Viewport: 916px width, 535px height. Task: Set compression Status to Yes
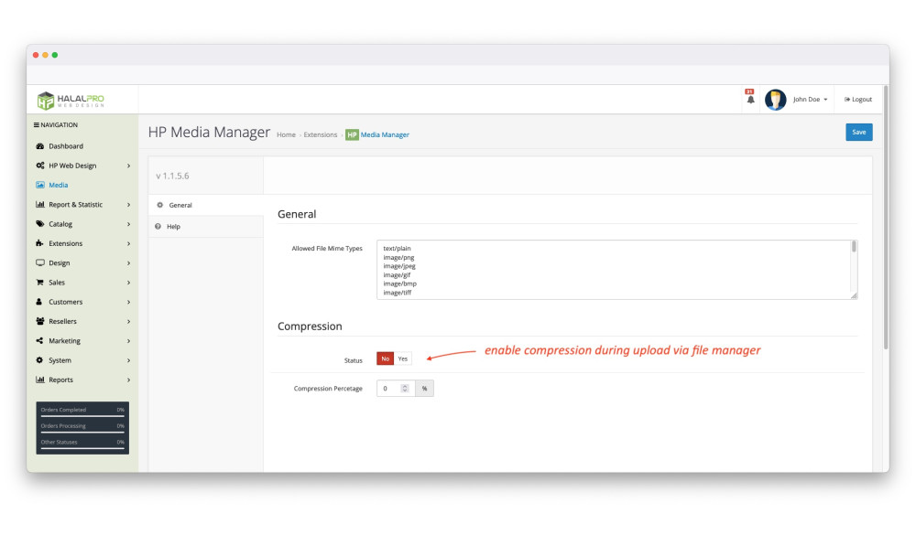pos(403,359)
